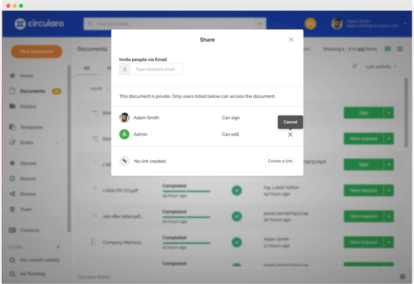
Task: Click the green Admin avatar circle
Action: pyautogui.click(x=125, y=134)
